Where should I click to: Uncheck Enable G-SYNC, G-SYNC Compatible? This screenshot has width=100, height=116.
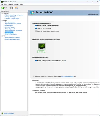(x=36, y=26)
